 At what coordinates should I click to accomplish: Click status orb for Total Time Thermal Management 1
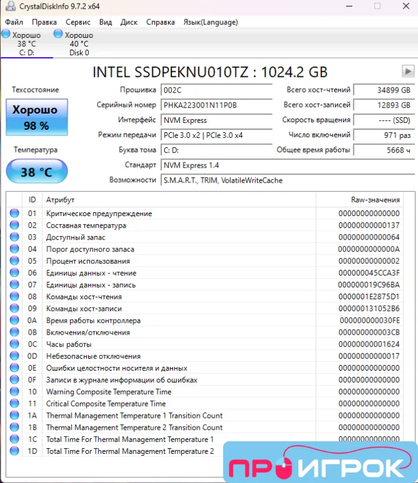[14, 440]
